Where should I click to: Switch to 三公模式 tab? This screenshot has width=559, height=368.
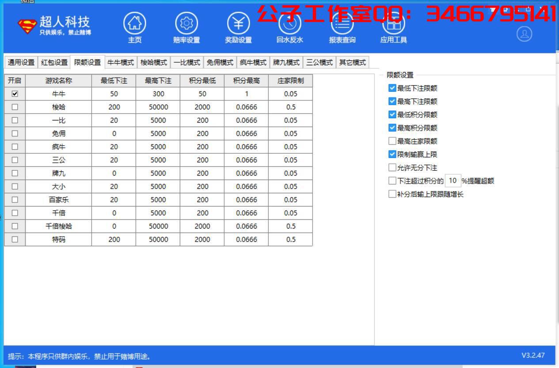tap(319, 62)
